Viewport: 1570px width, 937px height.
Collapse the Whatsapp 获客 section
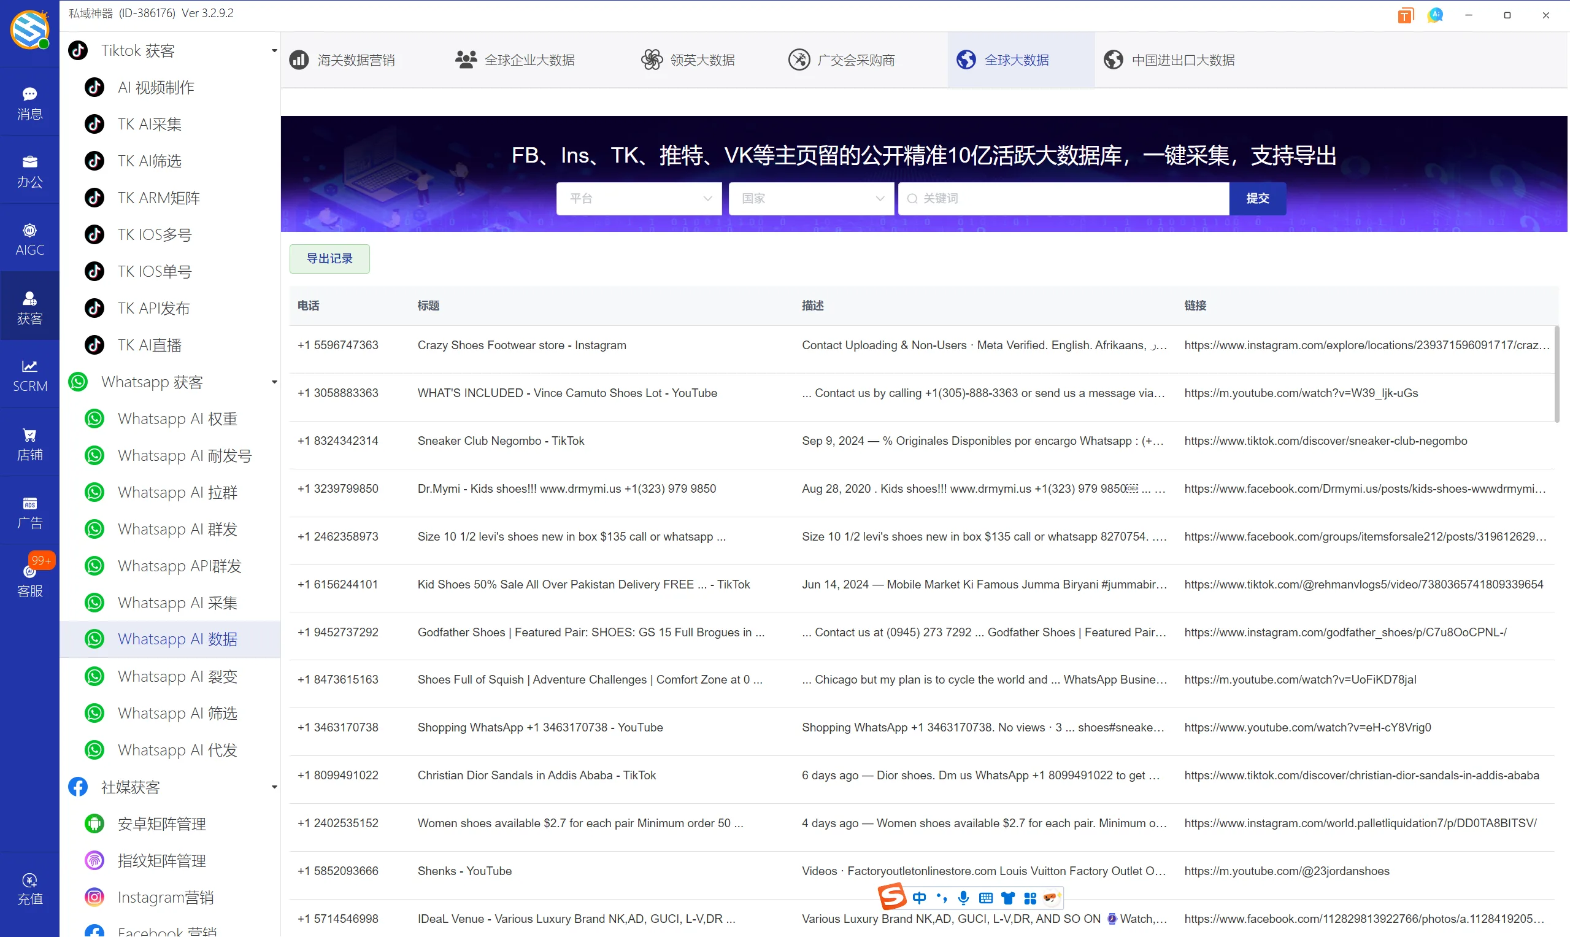pos(274,382)
